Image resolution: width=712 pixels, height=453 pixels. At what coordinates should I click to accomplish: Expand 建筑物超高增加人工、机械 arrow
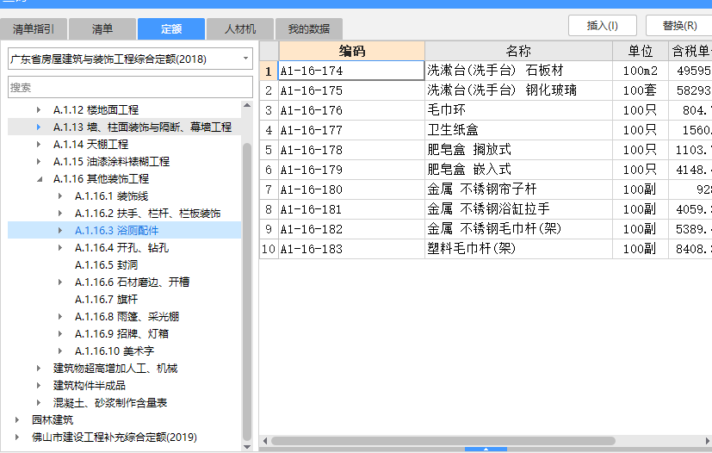[39, 369]
